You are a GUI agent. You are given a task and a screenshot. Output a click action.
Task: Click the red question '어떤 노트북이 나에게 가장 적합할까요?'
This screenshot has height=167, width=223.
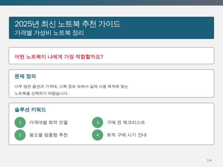click(x=59, y=57)
